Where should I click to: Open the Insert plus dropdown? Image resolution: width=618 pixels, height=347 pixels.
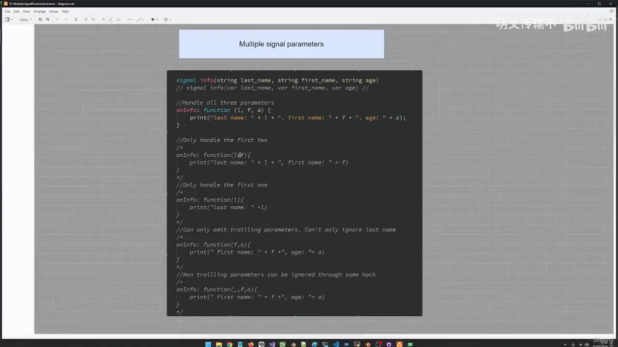(x=154, y=20)
